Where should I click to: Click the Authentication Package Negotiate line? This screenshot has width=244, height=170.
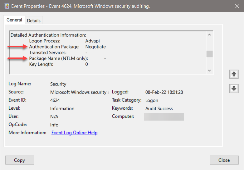click(x=67, y=47)
